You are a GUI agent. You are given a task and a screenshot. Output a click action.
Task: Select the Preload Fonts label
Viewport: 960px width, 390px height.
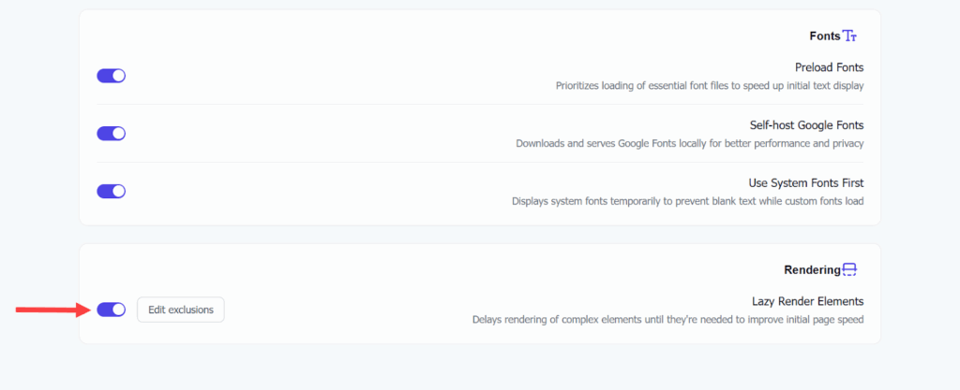tap(828, 67)
